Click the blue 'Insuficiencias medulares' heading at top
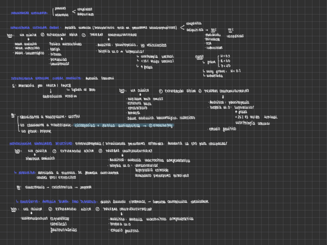Viewport: 327px width, 245px height. click(x=29, y=13)
